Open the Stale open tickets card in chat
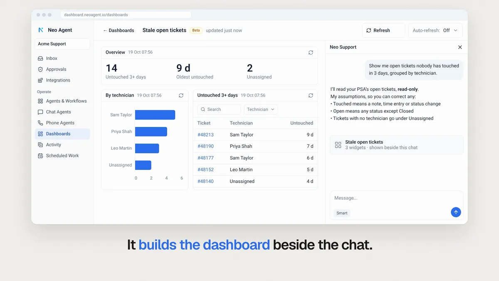The image size is (499, 281). pyautogui.click(x=396, y=144)
